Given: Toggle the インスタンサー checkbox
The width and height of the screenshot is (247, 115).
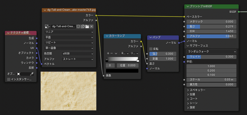Looking at the screenshot, I should (x=9, y=79).
